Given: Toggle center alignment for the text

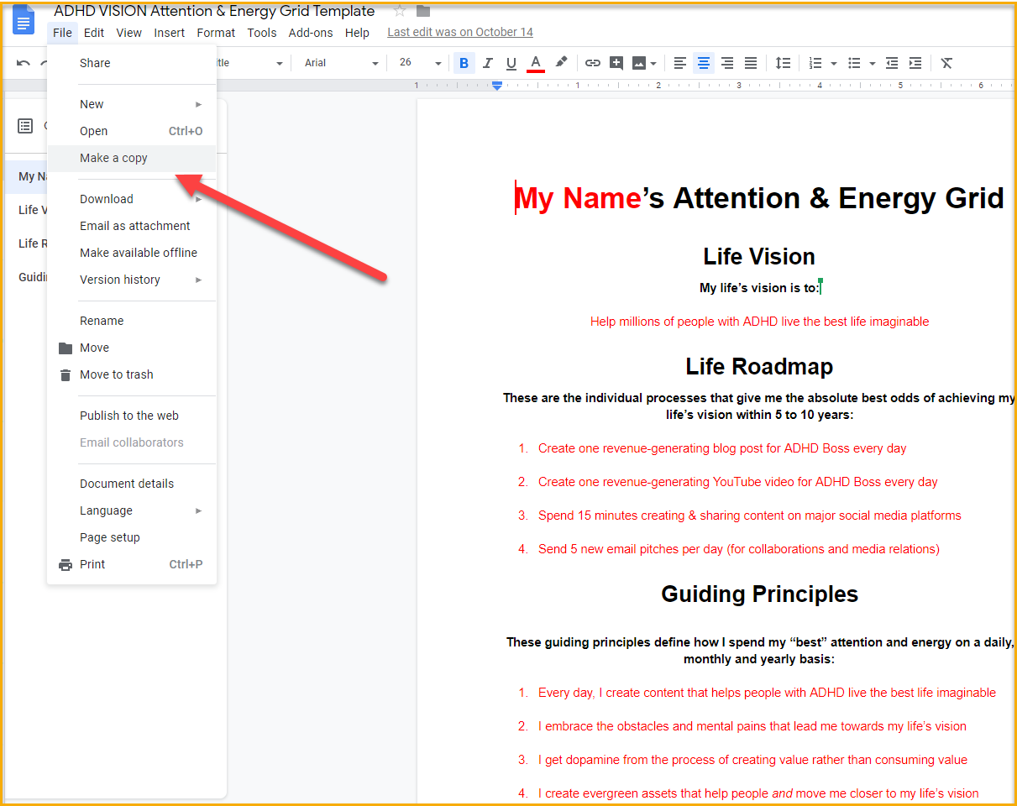Looking at the screenshot, I should (703, 63).
